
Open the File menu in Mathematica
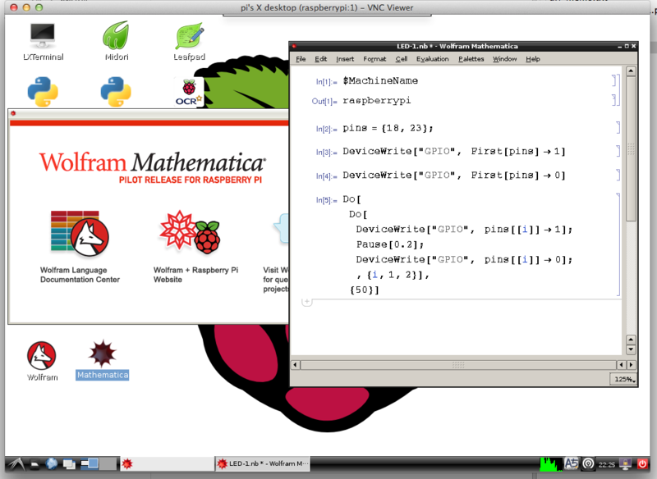(x=301, y=59)
